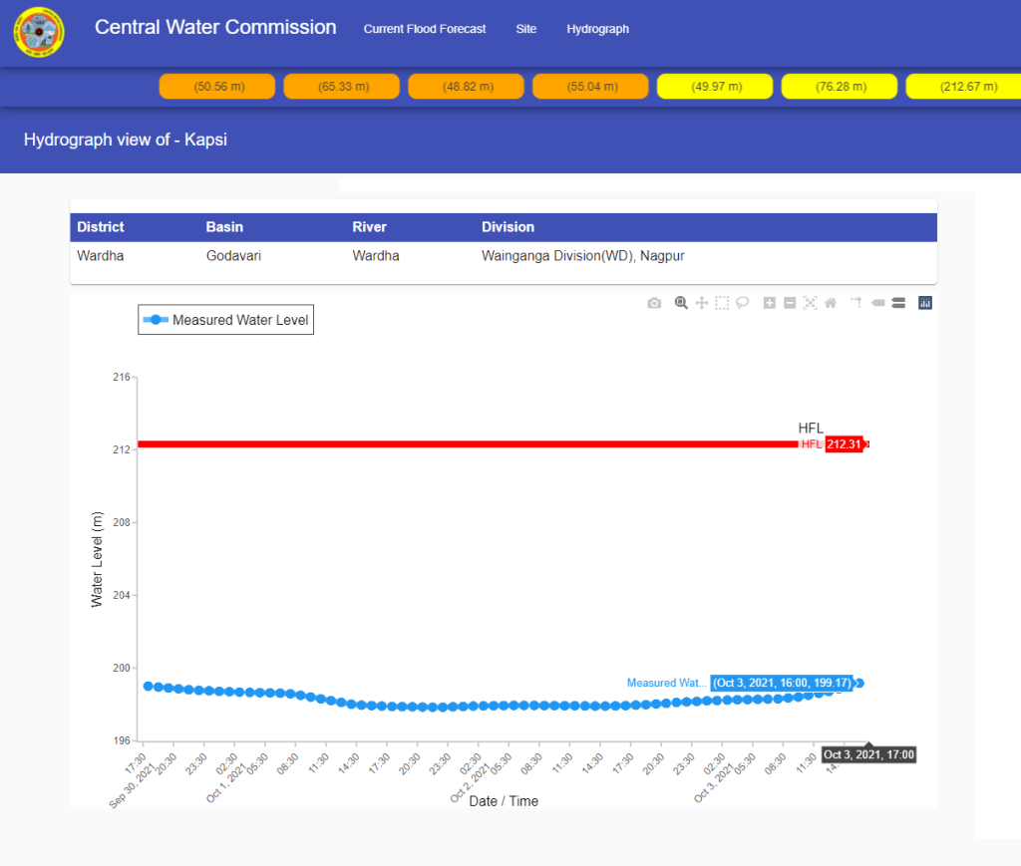
Task: Open the Current Flood Forecast menu
Action: (425, 29)
